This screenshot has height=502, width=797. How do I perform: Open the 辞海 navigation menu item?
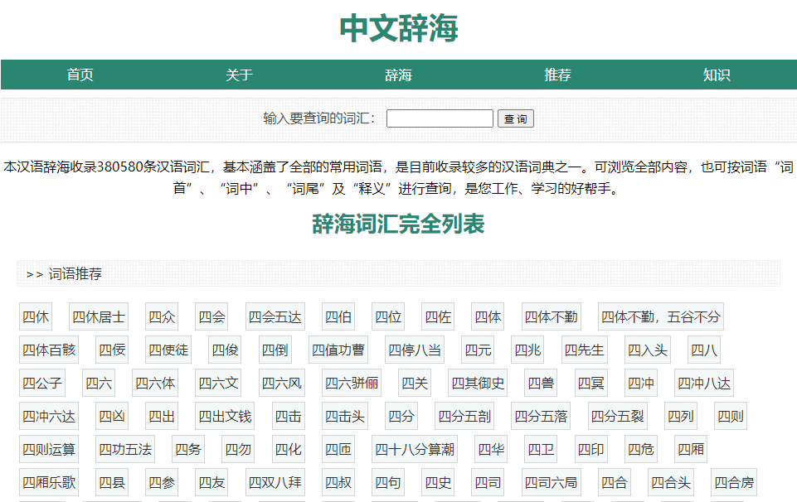coord(399,75)
